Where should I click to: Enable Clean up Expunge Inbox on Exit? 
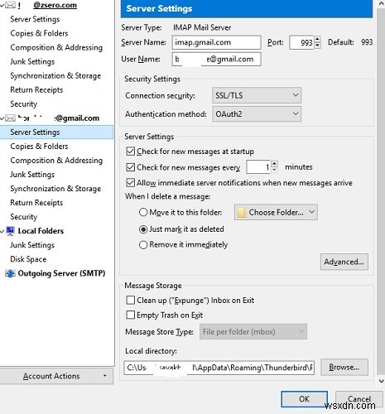(130, 300)
